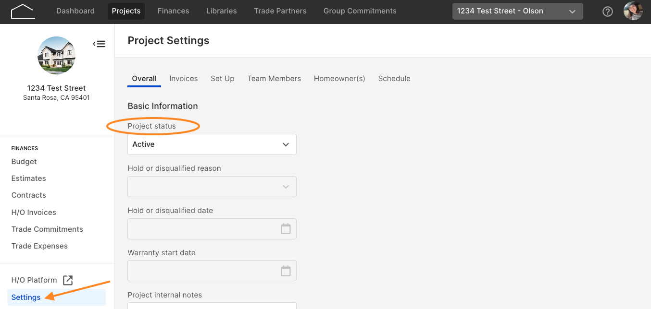Click the house logo icon
This screenshot has width=651, height=309.
tap(23, 11)
